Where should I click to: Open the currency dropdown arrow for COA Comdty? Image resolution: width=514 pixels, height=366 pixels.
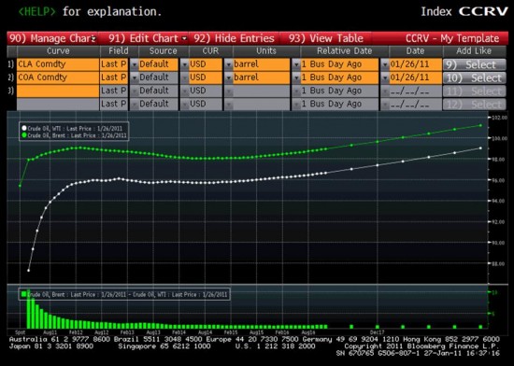pos(184,77)
